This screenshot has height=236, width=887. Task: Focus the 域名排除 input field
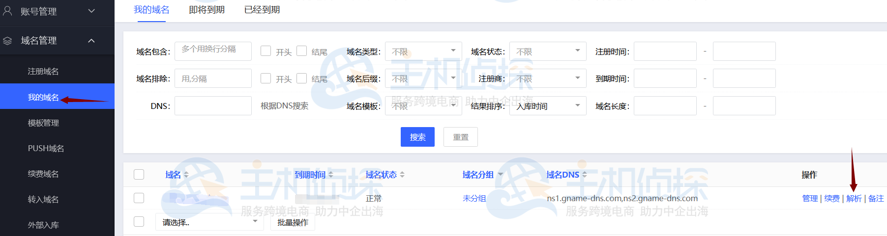(x=213, y=78)
